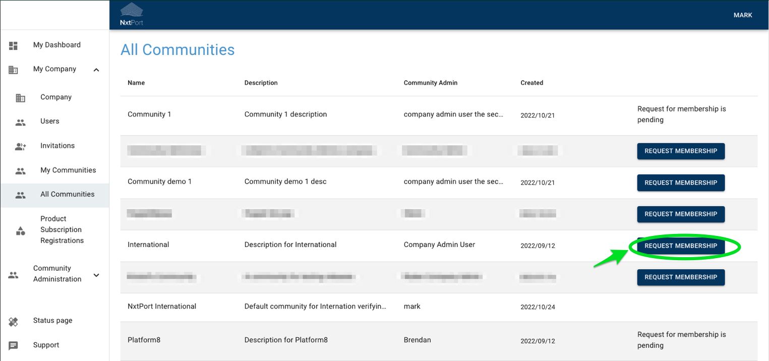
Task: Click the Users people icon
Action: pos(20,122)
